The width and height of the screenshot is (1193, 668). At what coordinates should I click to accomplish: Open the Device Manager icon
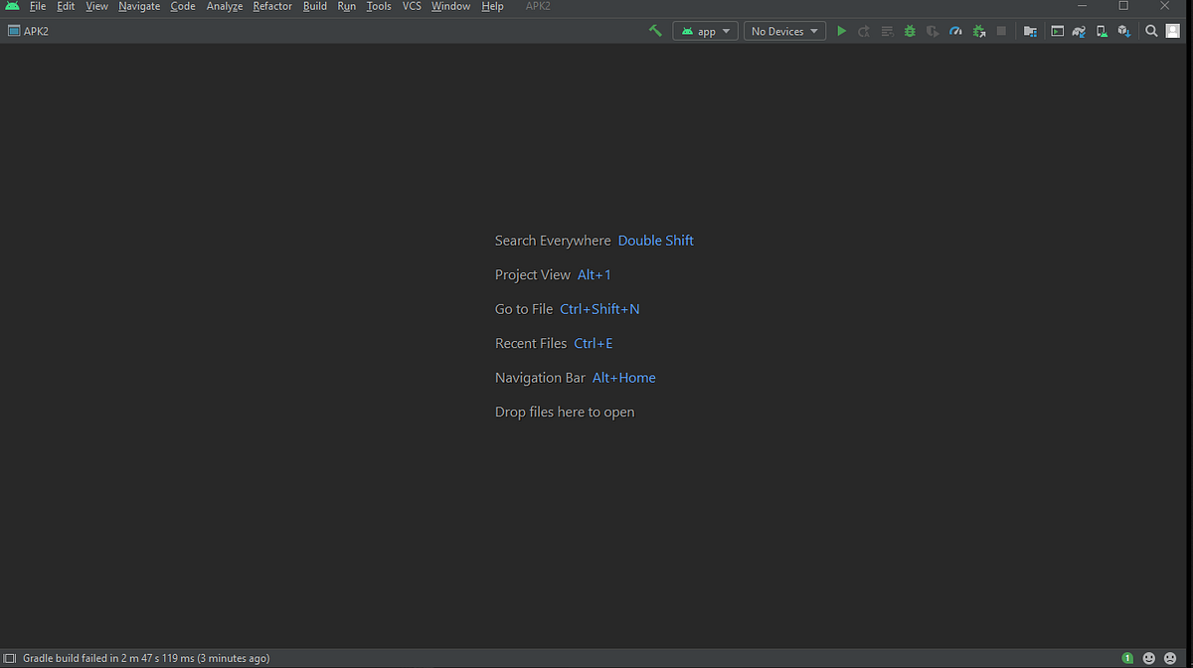(1102, 31)
